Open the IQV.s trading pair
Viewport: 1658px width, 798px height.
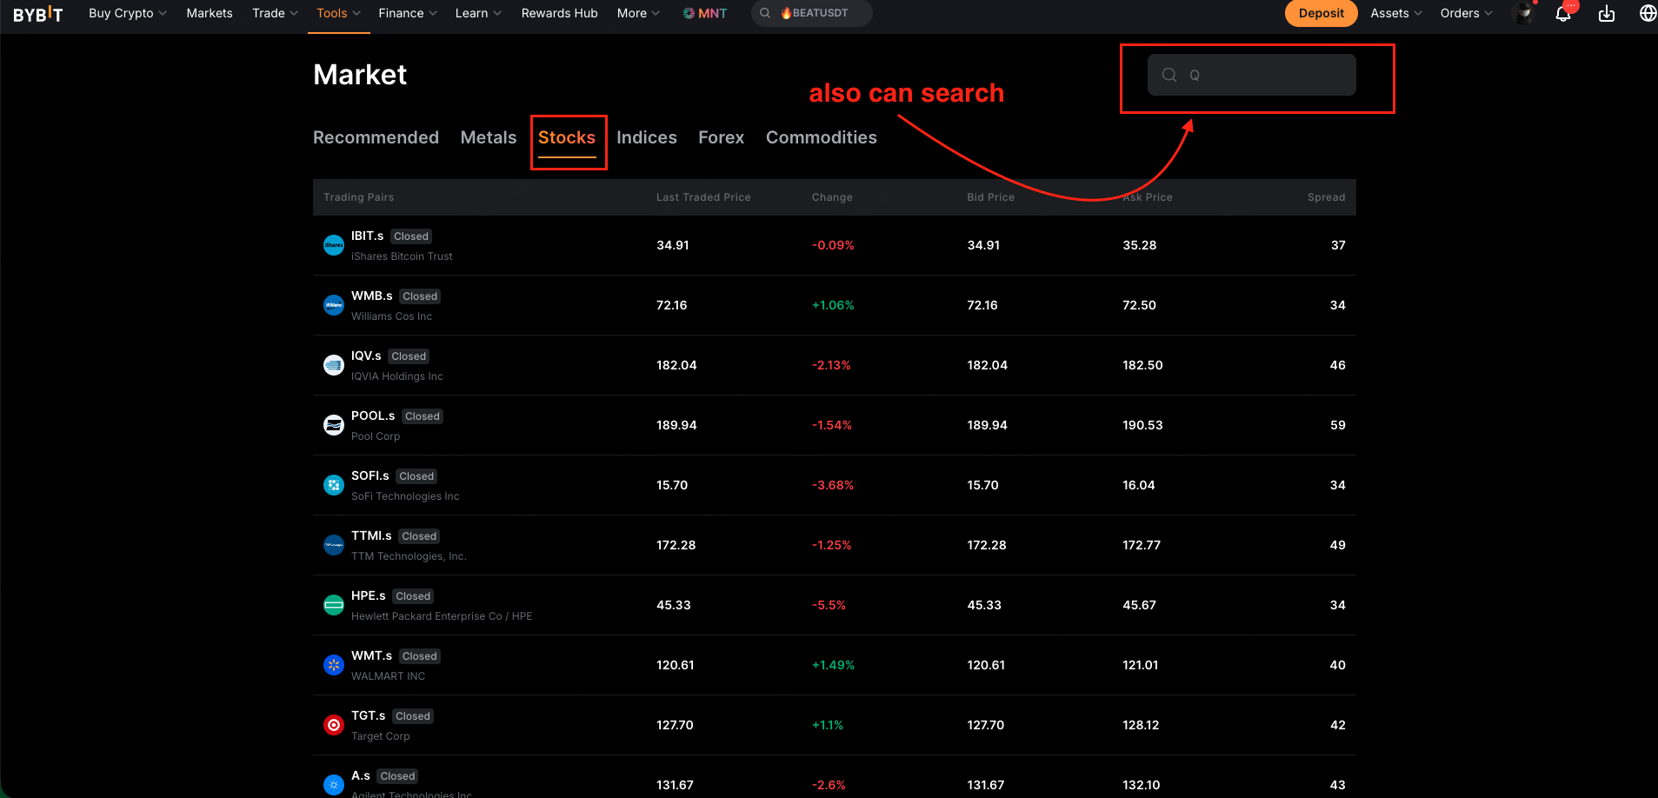[x=835, y=365]
